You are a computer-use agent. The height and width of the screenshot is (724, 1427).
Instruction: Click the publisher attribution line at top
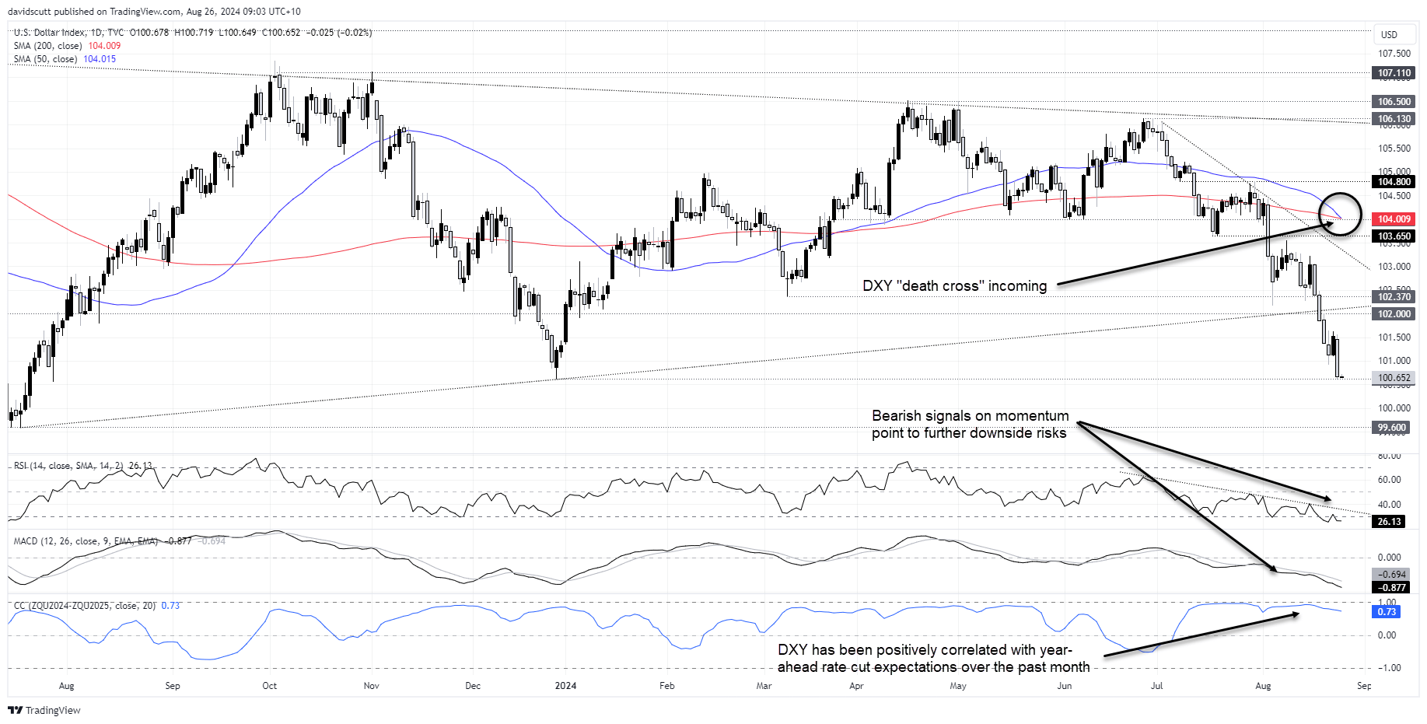(154, 12)
